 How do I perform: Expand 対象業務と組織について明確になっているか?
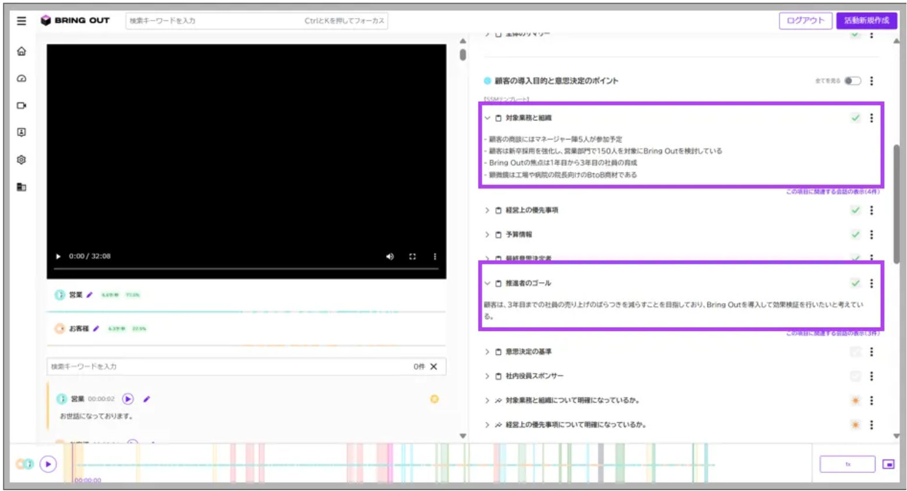487,400
